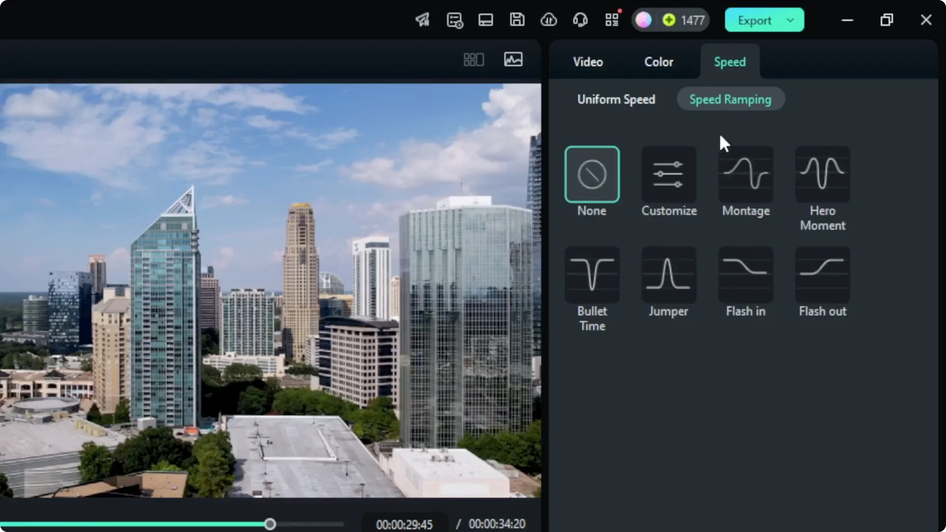Viewport: 946px width, 532px height.
Task: Apply the Jumper speed ramp preset
Action: [669, 274]
